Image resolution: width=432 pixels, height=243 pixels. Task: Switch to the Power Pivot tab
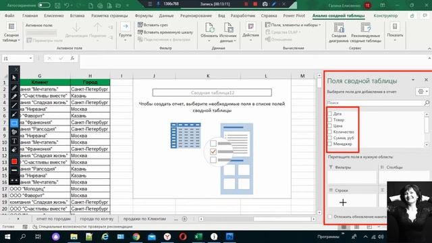click(x=294, y=16)
